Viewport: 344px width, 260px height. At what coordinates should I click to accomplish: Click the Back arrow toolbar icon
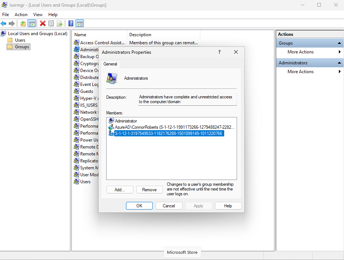pyautogui.click(x=4, y=24)
